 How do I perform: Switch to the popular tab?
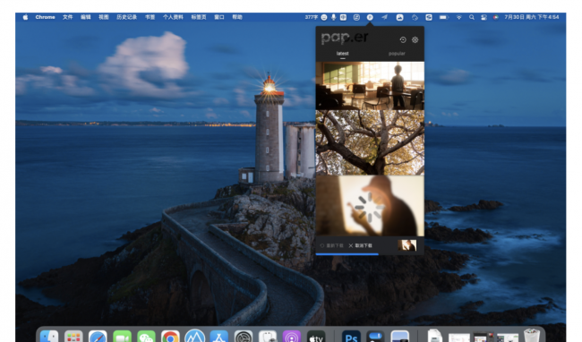click(397, 54)
